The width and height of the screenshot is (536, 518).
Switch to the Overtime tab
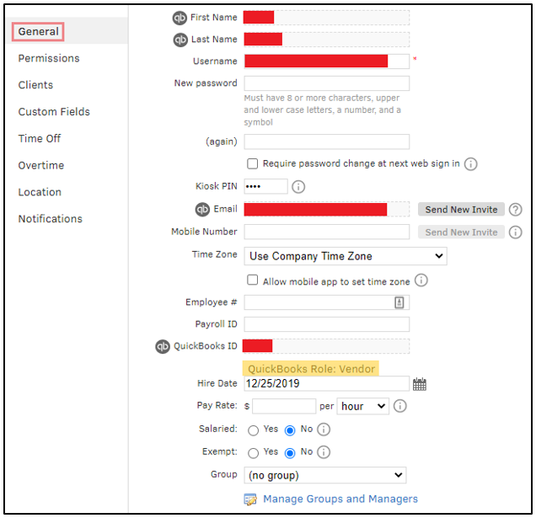point(41,165)
